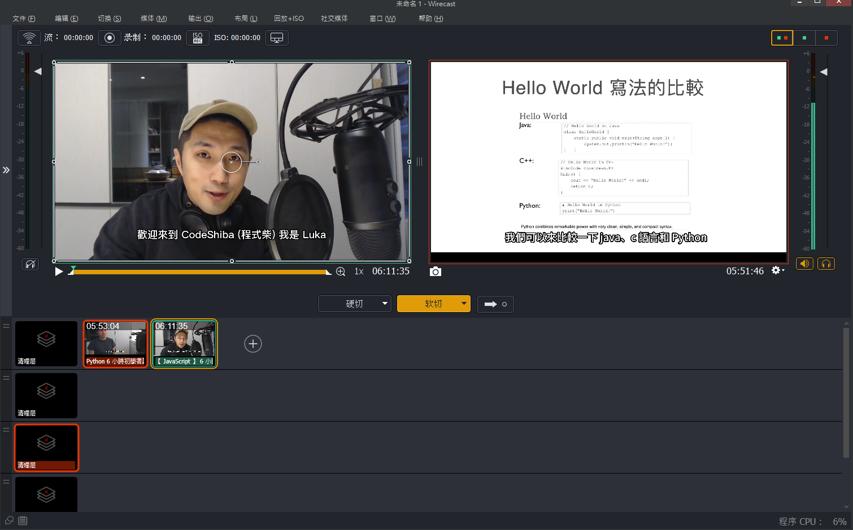
Task: Click the Go arrow transition button
Action: (495, 304)
